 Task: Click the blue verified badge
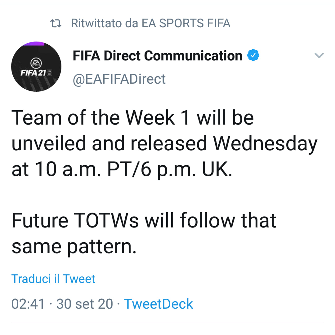pyautogui.click(x=253, y=55)
